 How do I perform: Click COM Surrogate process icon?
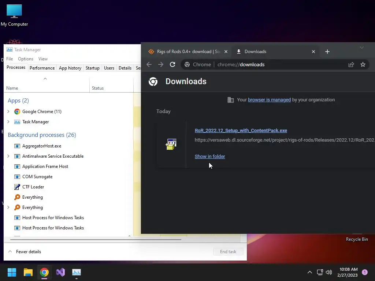tap(17, 177)
